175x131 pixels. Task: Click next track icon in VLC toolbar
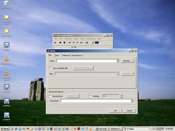pos(82,43)
